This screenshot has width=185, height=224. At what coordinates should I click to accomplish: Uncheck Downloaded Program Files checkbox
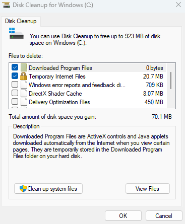15,67
